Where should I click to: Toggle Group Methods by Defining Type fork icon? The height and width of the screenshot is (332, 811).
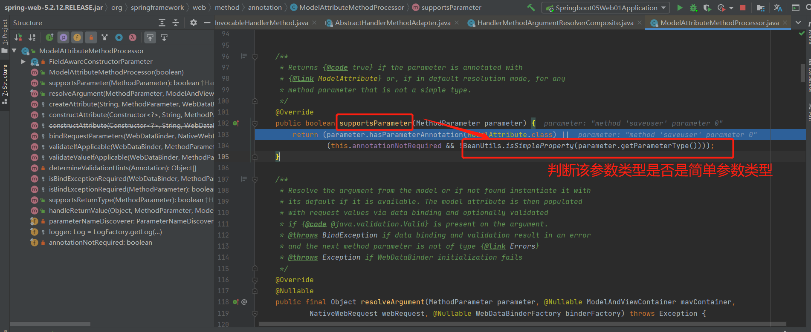pyautogui.click(x=104, y=37)
